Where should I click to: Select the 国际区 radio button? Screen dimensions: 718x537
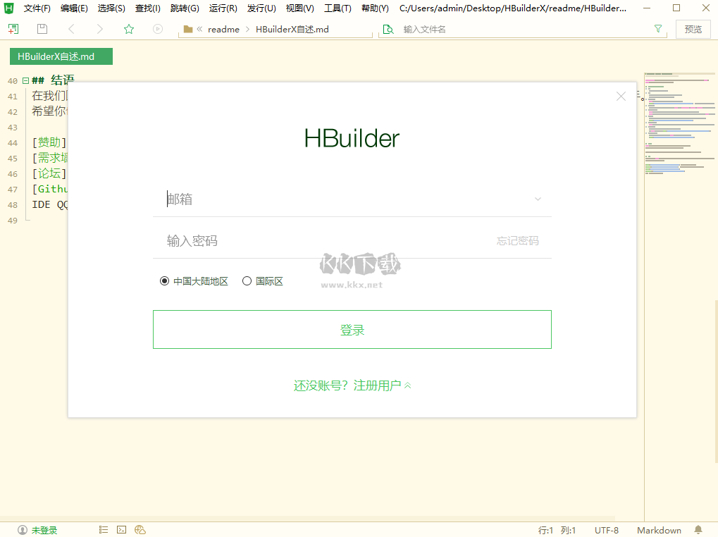tap(247, 280)
